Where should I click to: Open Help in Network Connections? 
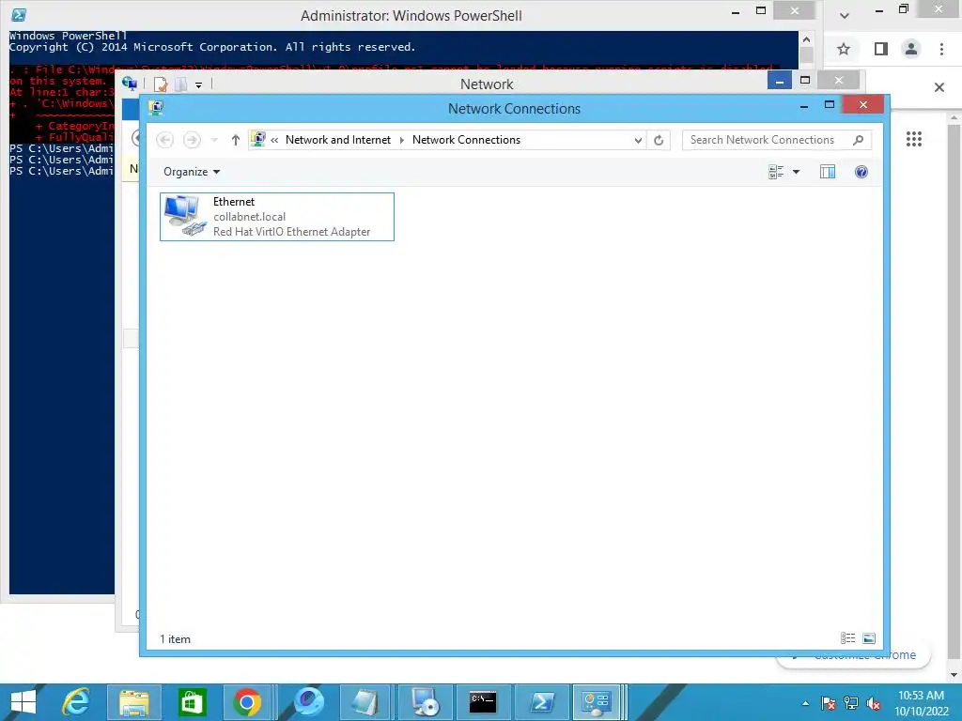[861, 173]
